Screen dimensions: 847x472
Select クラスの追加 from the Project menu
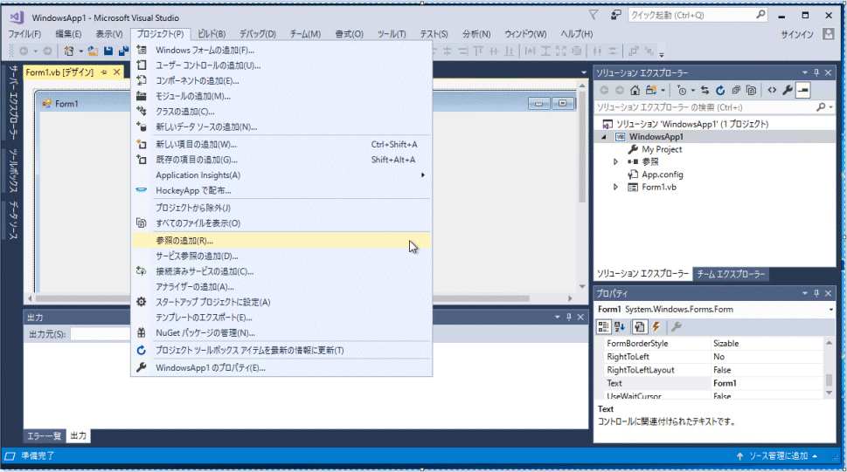coord(281,112)
